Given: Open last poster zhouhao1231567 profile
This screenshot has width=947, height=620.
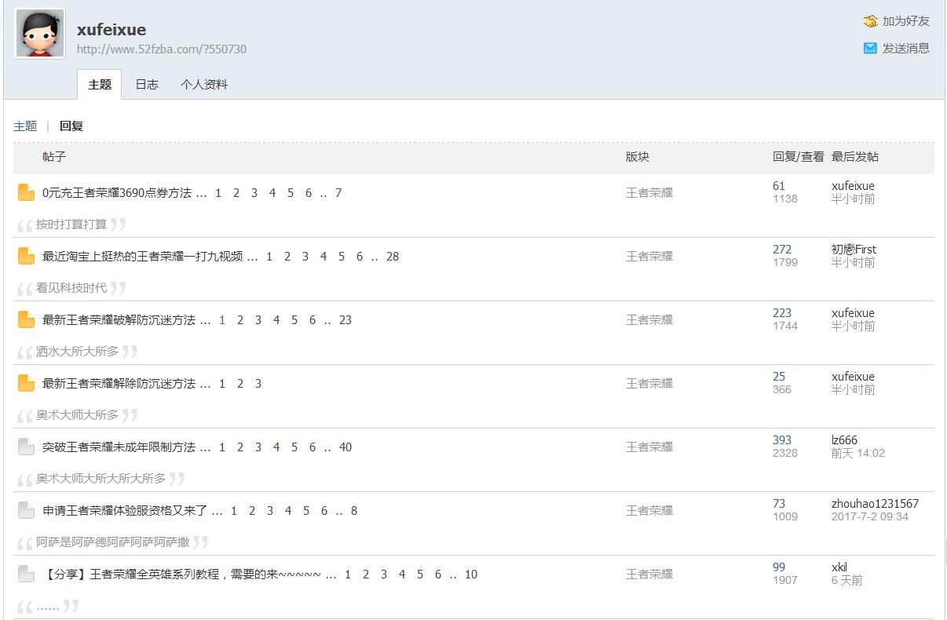Looking at the screenshot, I should coord(875,504).
